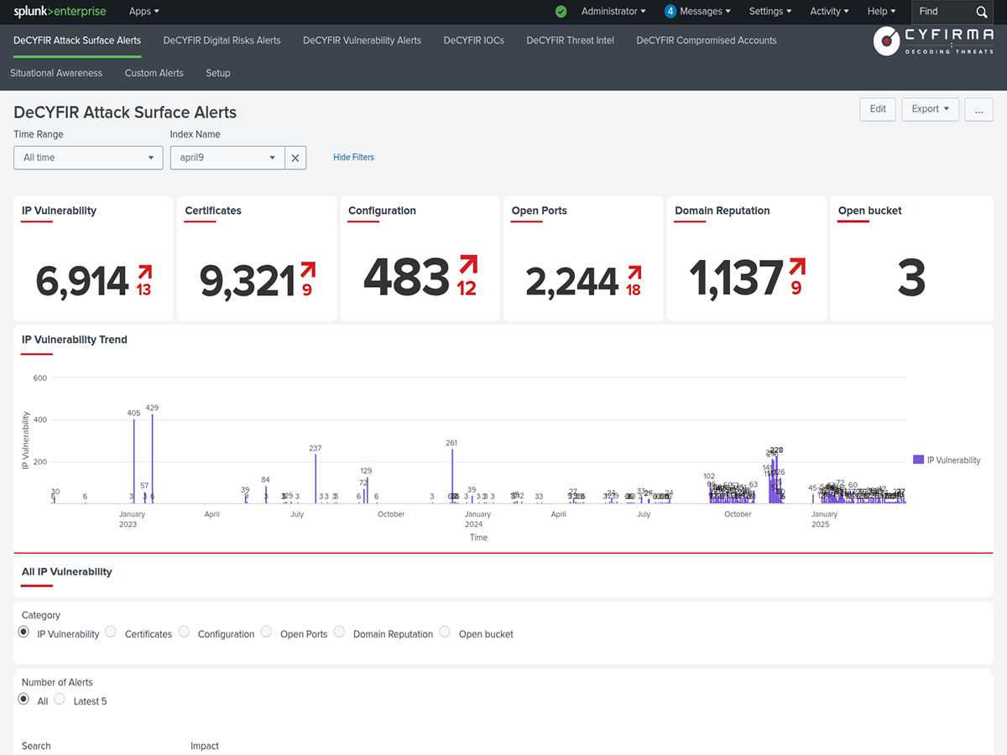
Task: Switch to DeCYFIR Digital Risks Alerts tab
Action: (x=222, y=40)
